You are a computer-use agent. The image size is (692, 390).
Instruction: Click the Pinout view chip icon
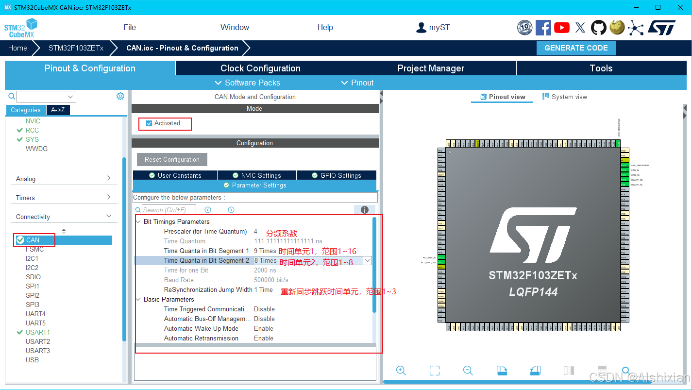coord(483,97)
